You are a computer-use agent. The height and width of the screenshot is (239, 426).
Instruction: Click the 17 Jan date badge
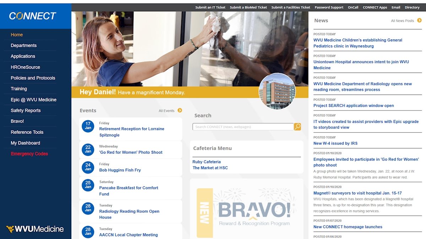(88, 126)
